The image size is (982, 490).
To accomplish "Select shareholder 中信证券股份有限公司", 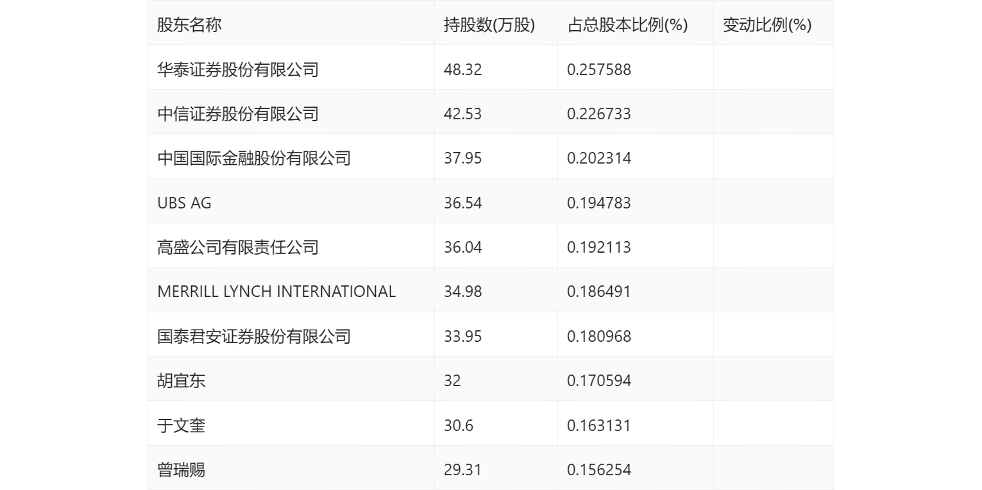I will [238, 114].
